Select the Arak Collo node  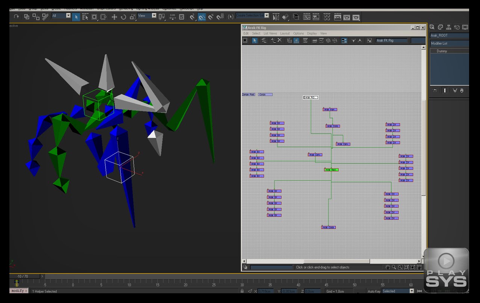pyautogui.click(x=333, y=126)
